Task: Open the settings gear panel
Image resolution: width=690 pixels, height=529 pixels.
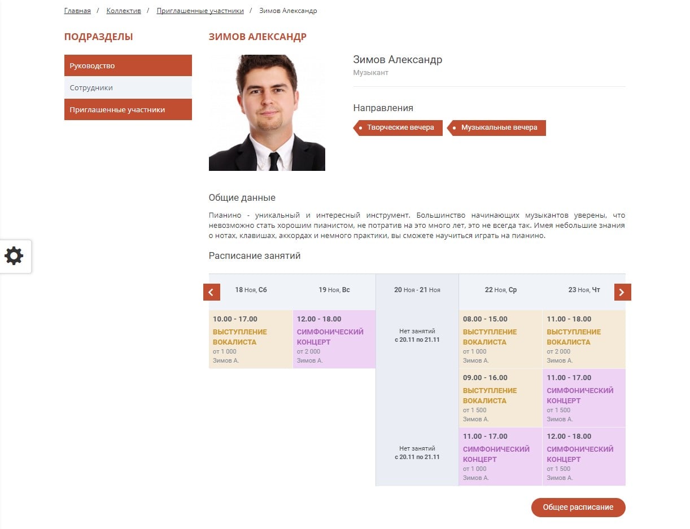Action: pyautogui.click(x=15, y=256)
